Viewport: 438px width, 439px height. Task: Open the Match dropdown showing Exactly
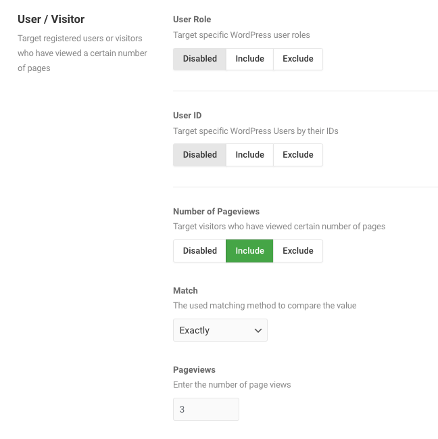click(220, 330)
